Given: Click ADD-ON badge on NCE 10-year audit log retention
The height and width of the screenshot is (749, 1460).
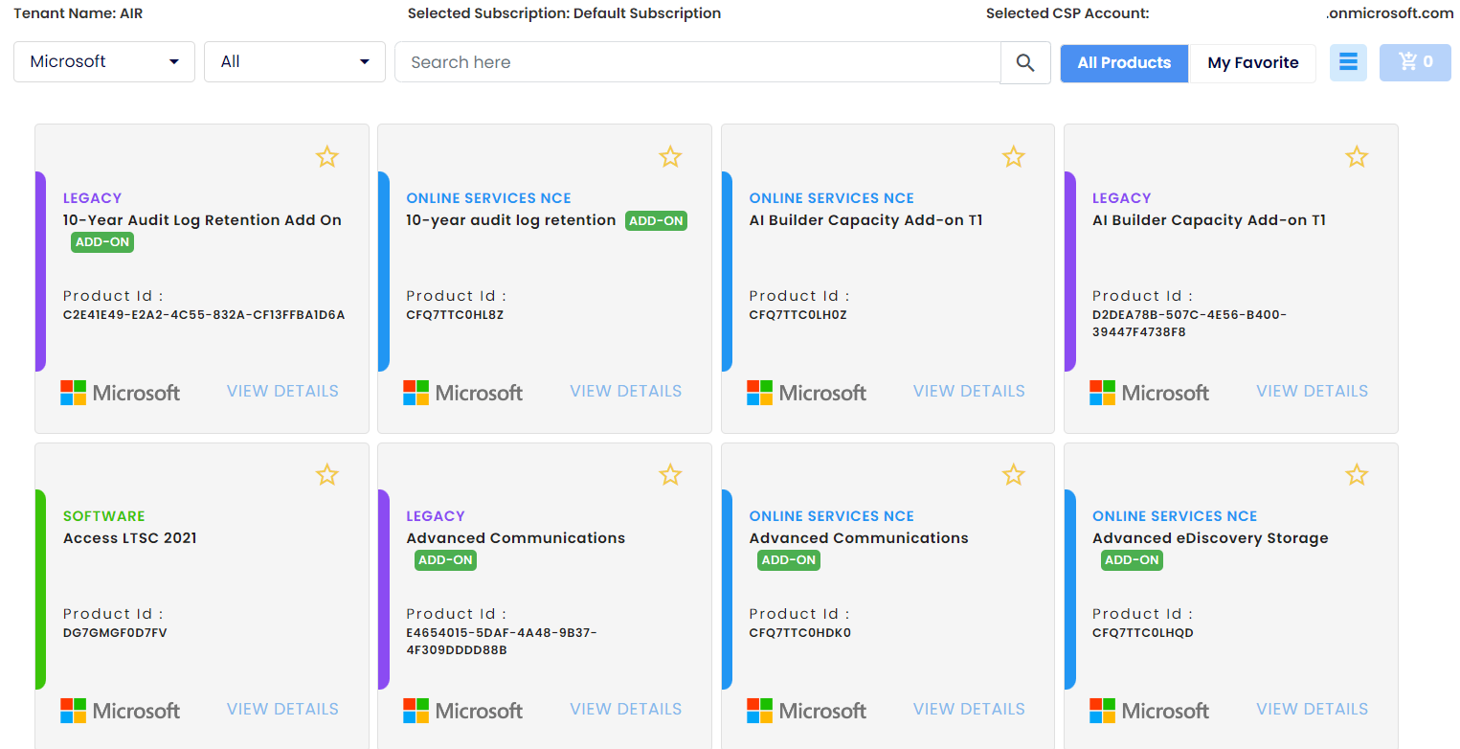Looking at the screenshot, I should 657,221.
